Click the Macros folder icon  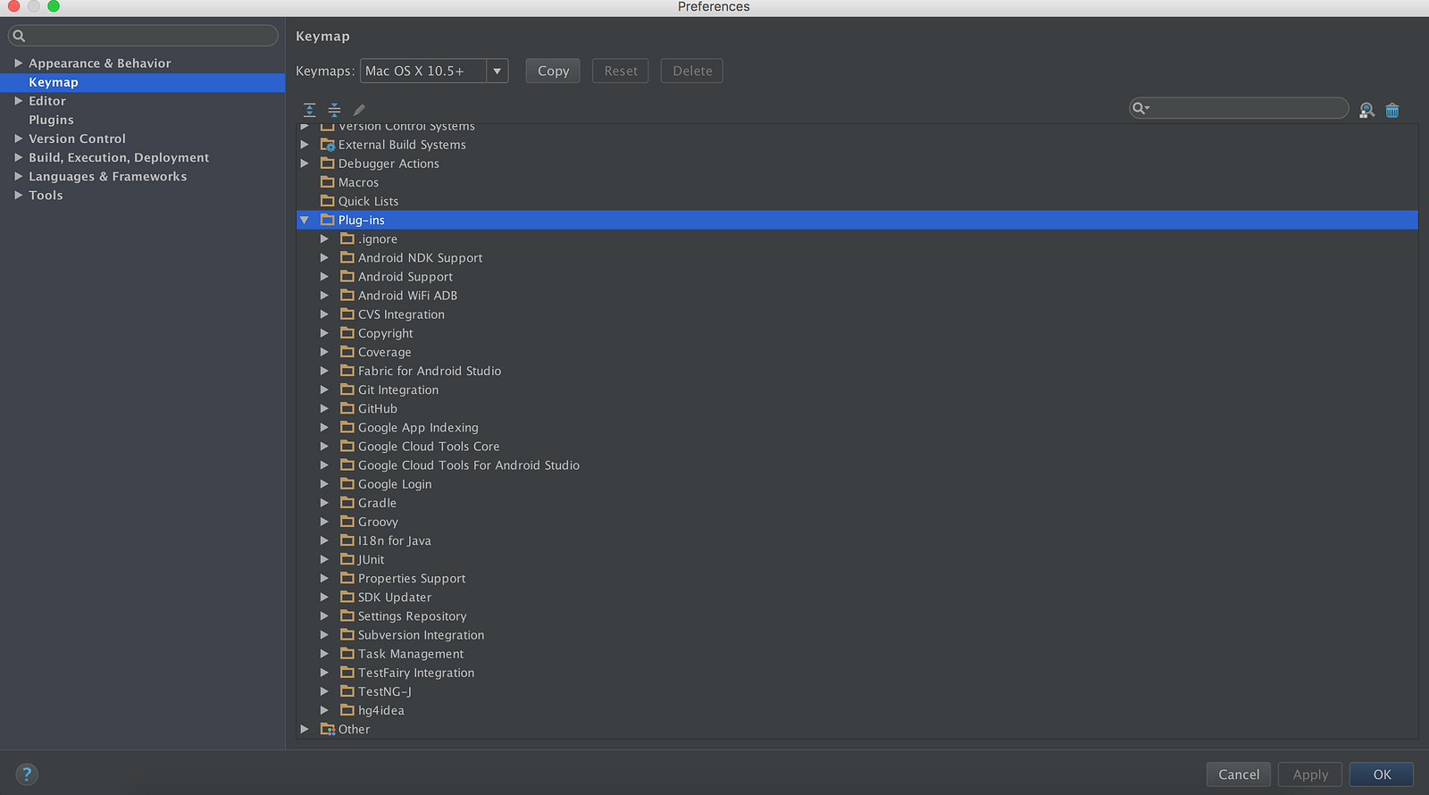point(328,182)
